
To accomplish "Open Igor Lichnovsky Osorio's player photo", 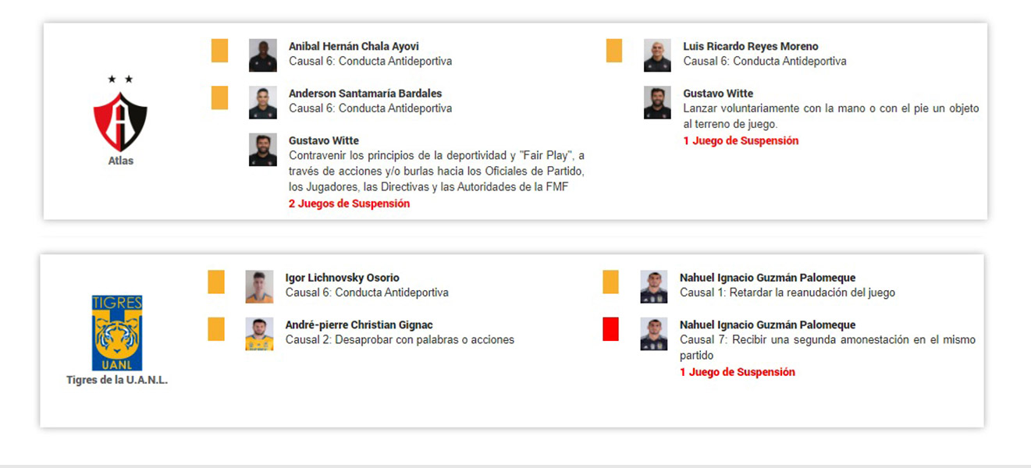I will 259,287.
